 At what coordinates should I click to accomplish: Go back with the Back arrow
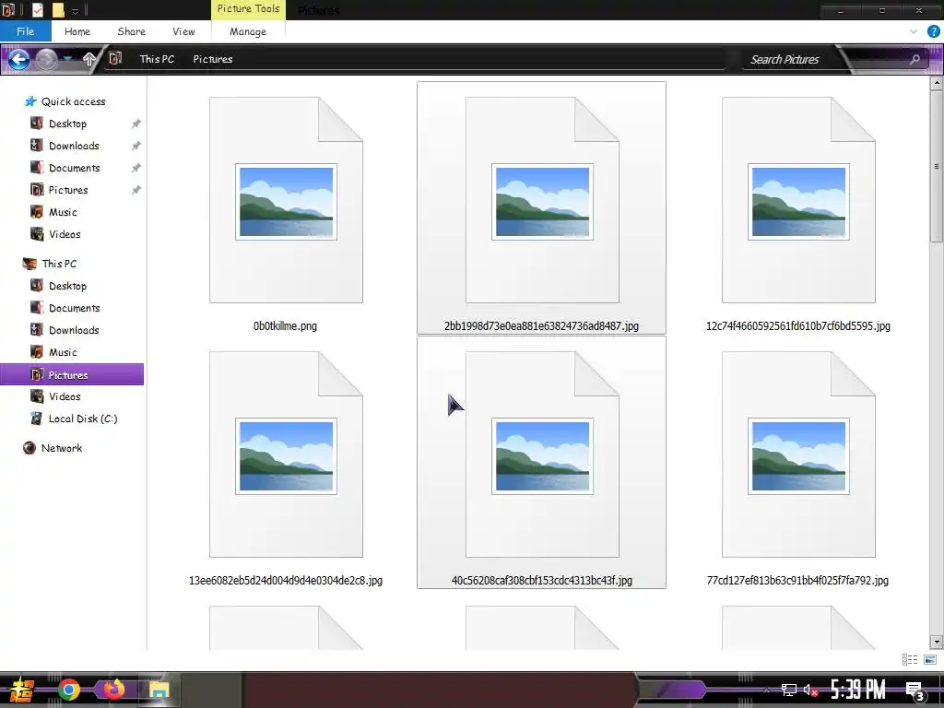pos(19,59)
